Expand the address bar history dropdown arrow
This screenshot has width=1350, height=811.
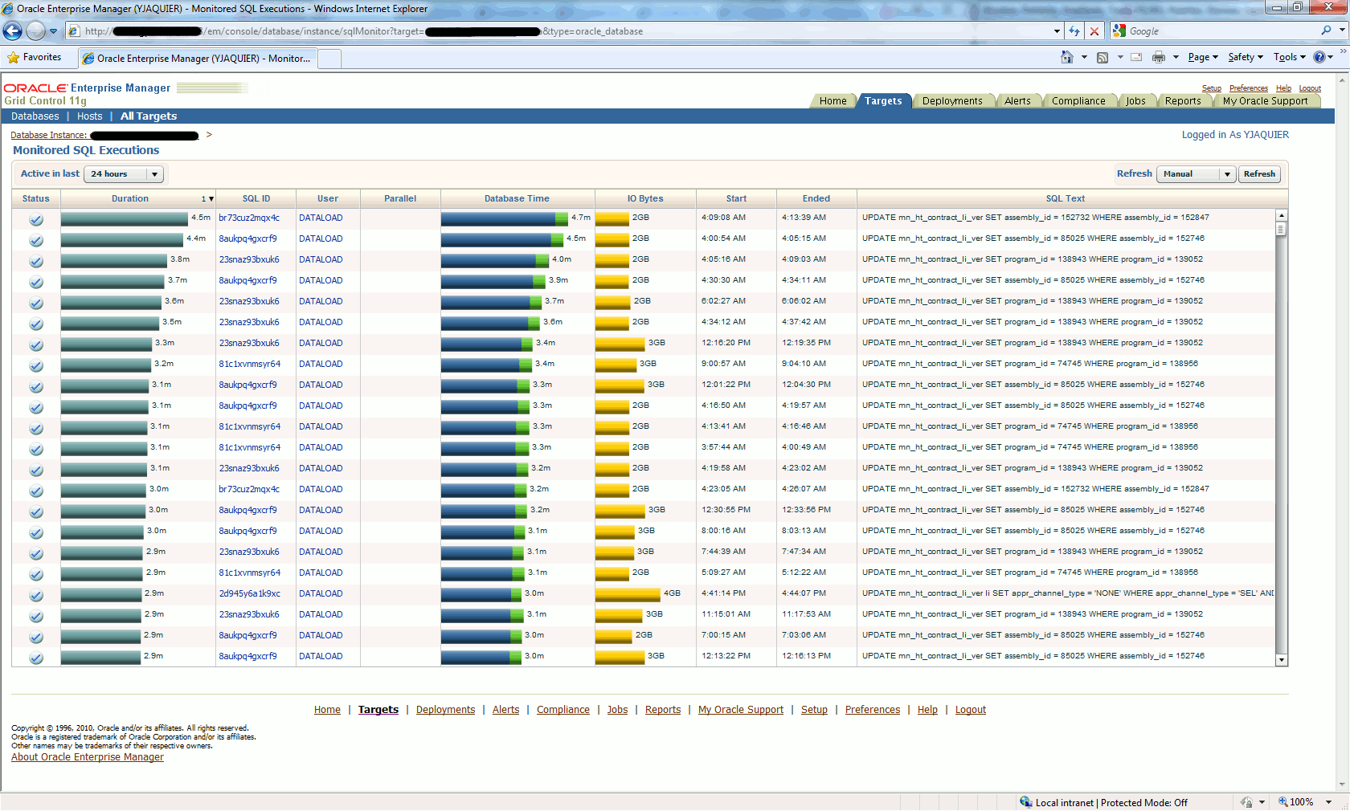click(x=1057, y=31)
